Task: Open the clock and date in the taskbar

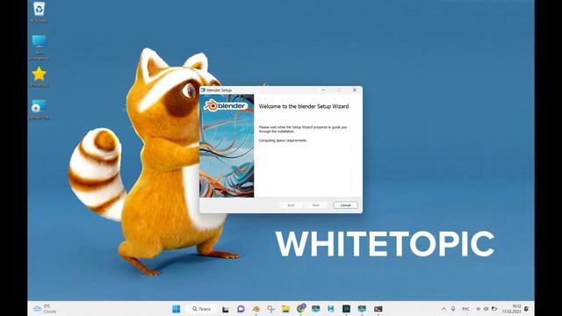Action: 512,309
